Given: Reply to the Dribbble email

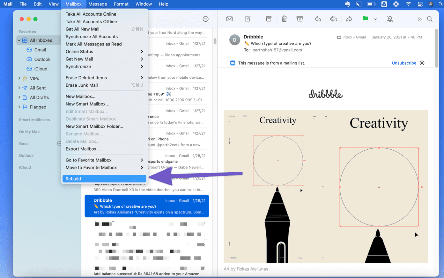Looking at the screenshot, I should [318, 19].
